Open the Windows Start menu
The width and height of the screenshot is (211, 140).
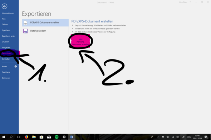click(4, 137)
